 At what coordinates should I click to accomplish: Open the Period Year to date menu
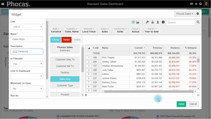[x=152, y=30]
